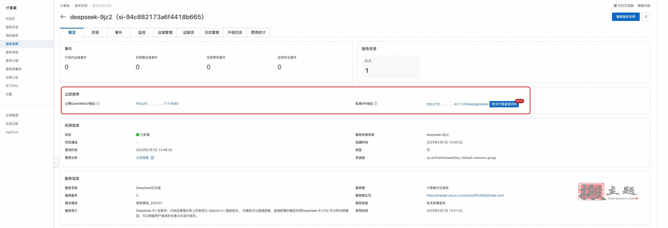Image resolution: width=668 pixels, height=228 pixels.
Task: Select 服务实例 in the sidebar
Action: pos(12,44)
